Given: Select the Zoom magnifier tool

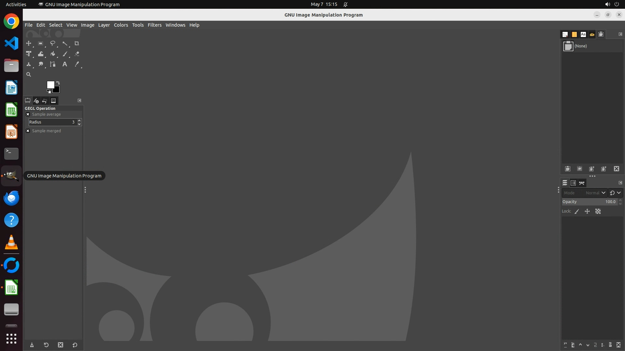Looking at the screenshot, I should (x=29, y=75).
